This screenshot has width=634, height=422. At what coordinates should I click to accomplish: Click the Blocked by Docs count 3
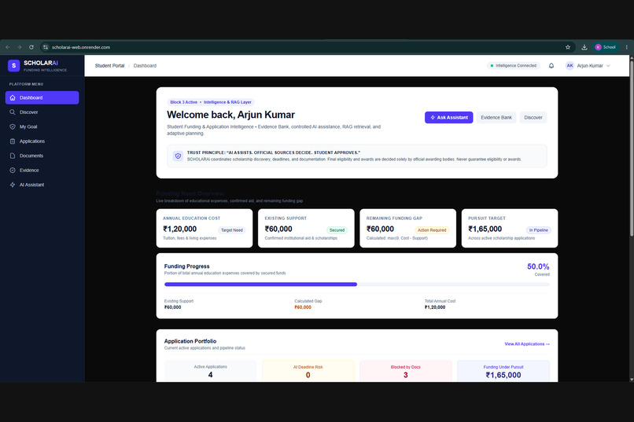click(x=406, y=375)
